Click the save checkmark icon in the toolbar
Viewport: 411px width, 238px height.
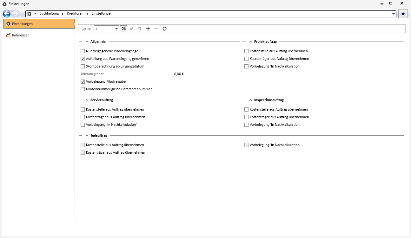132,29
